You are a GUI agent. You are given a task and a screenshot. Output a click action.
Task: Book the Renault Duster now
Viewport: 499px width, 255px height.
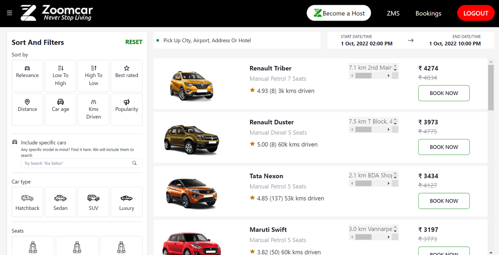pos(444,147)
